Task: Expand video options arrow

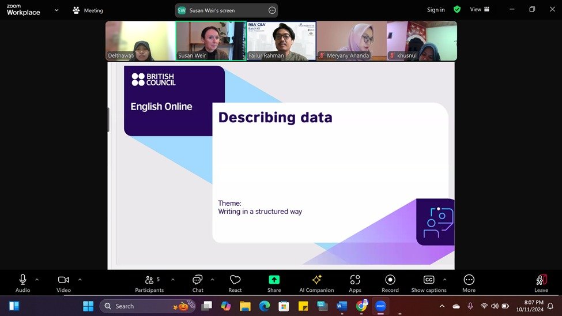Action: click(80, 280)
